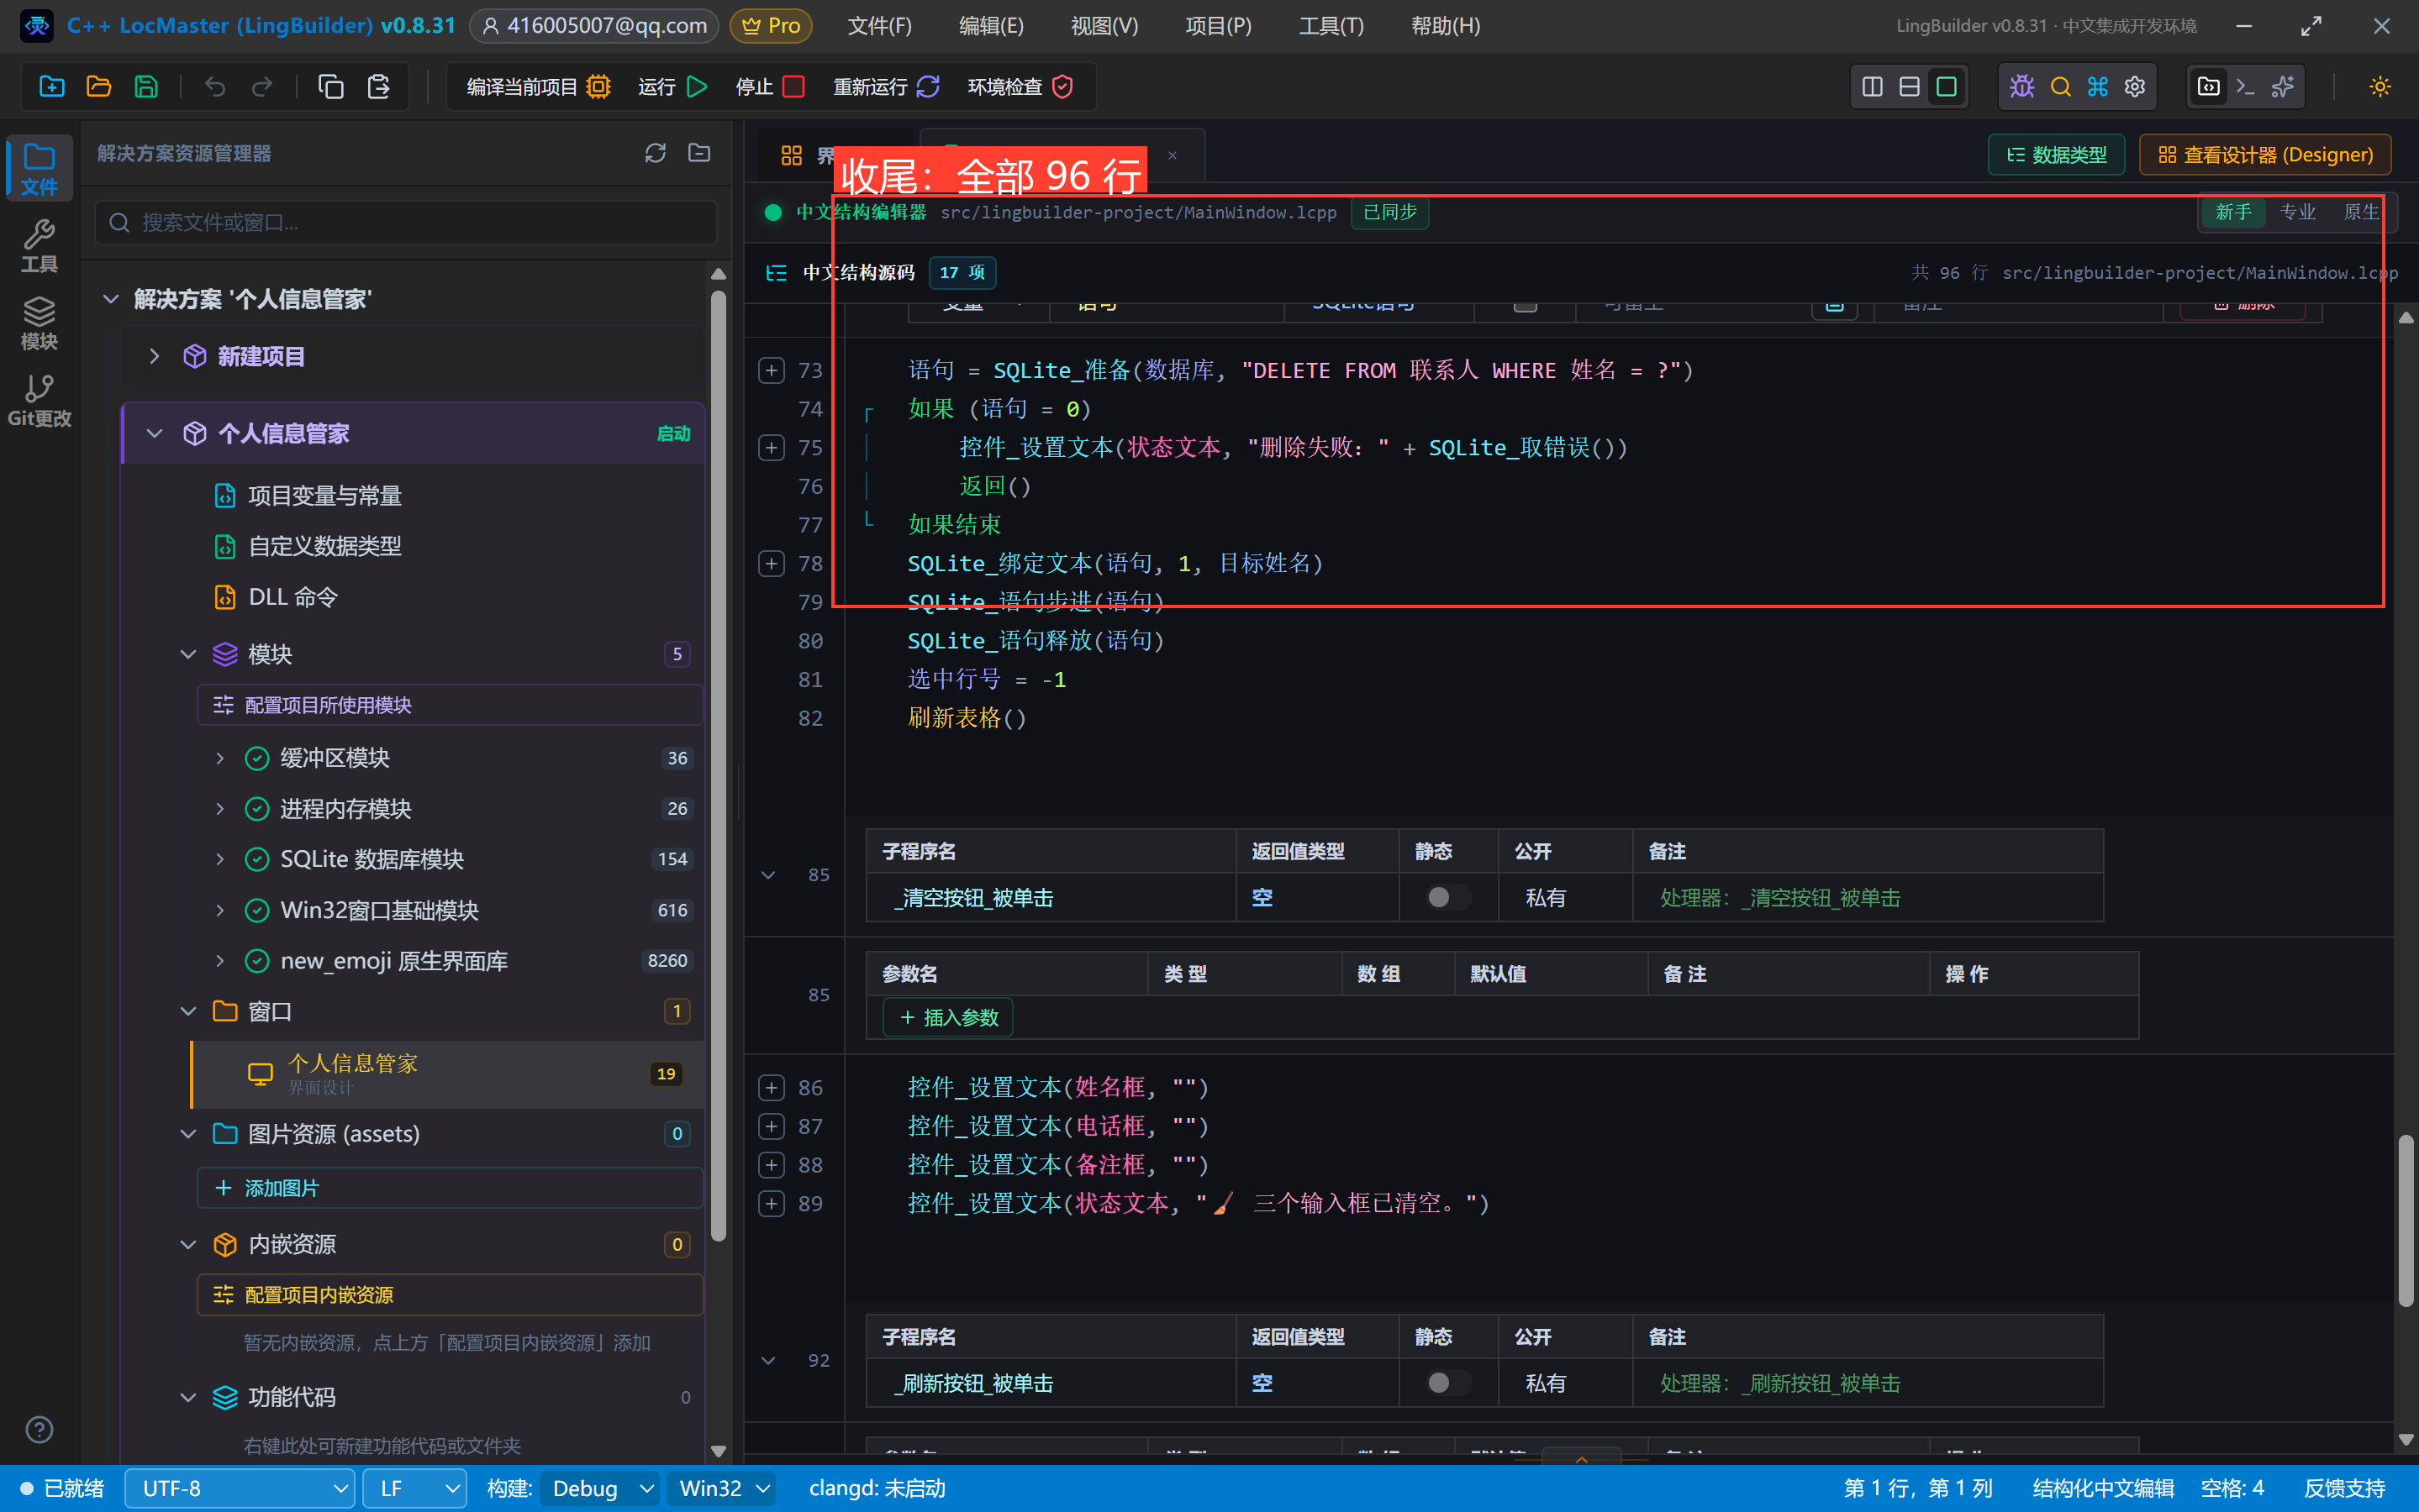Click the open folder toolbar icon
The image size is (2419, 1512).
[98, 87]
